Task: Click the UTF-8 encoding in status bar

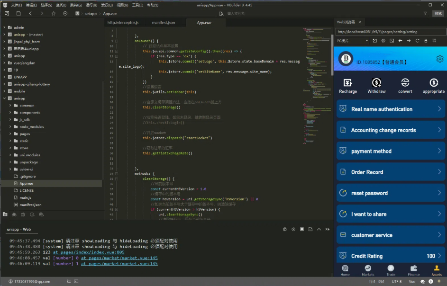Action: 397,281
